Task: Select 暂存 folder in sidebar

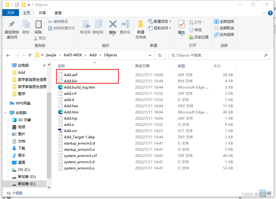Action: point(21,94)
